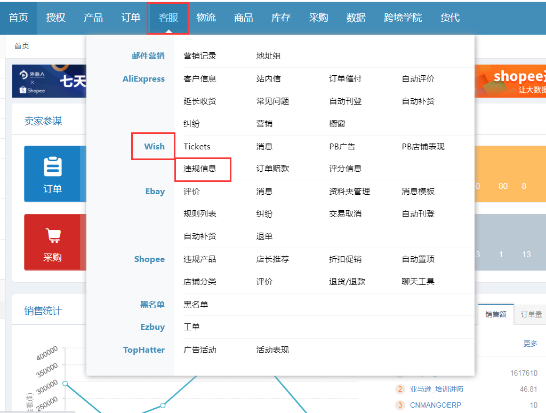Open AliExpress 营销 entry
The width and height of the screenshot is (546, 413).
tap(264, 123)
